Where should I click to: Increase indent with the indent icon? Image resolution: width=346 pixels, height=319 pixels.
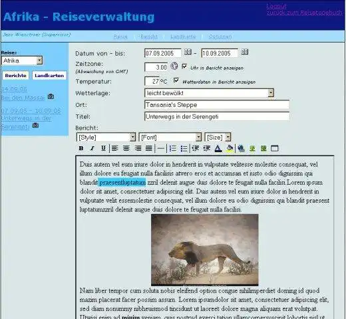coord(207,148)
